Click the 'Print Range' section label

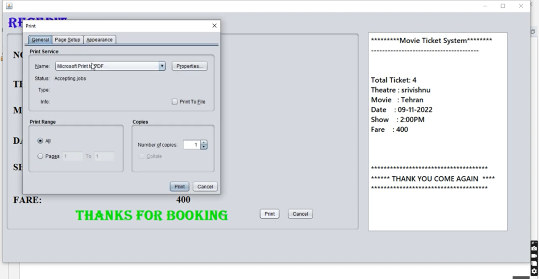tap(43, 122)
